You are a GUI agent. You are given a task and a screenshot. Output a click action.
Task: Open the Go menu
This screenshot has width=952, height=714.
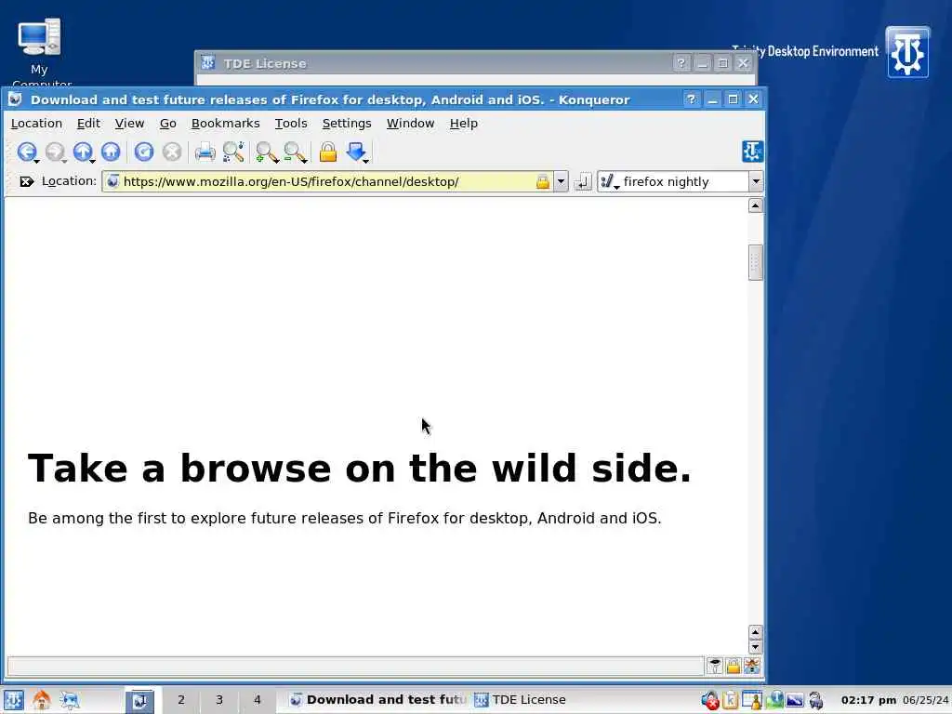pos(167,124)
